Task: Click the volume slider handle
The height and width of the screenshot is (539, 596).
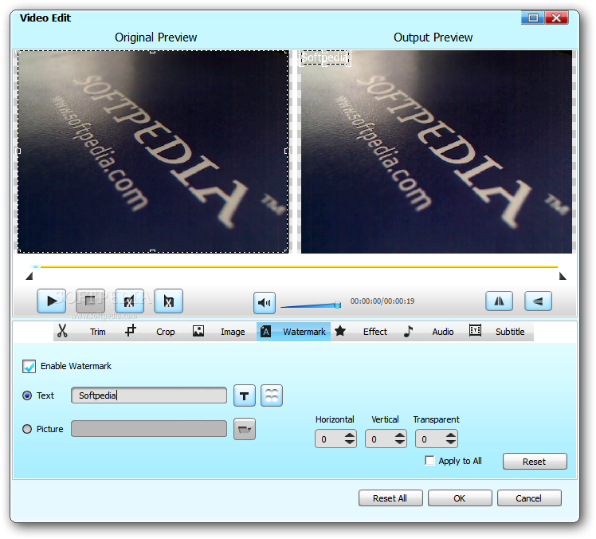Action: coord(338,305)
